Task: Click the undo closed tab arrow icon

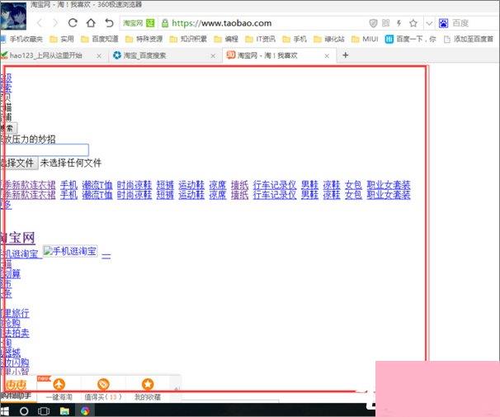Action: pyautogui.click(x=109, y=22)
